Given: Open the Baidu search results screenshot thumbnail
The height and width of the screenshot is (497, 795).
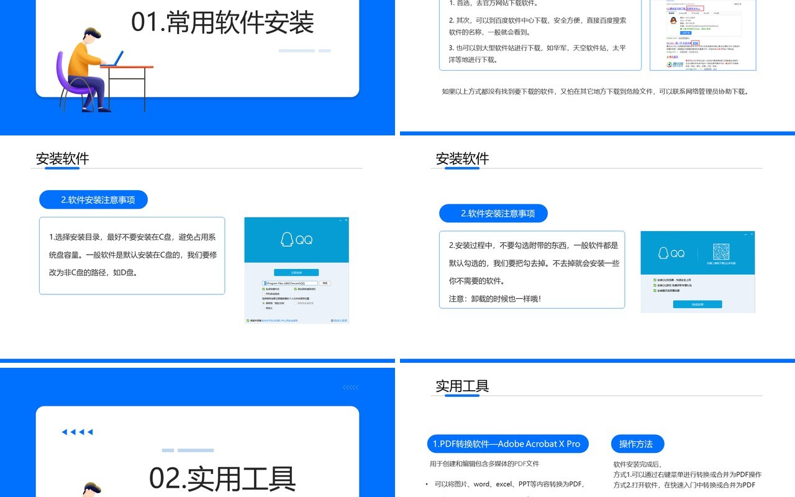Looking at the screenshot, I should click(x=702, y=34).
